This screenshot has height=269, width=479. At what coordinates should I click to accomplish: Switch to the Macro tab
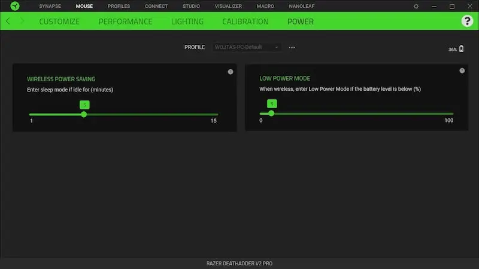coord(265,6)
